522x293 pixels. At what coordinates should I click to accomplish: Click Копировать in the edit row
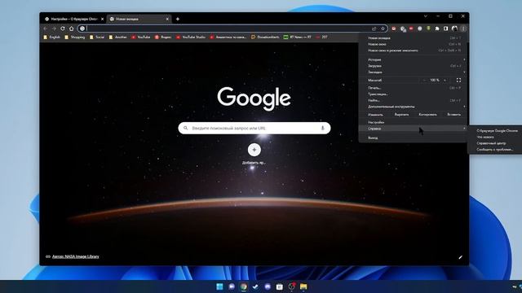coord(427,115)
